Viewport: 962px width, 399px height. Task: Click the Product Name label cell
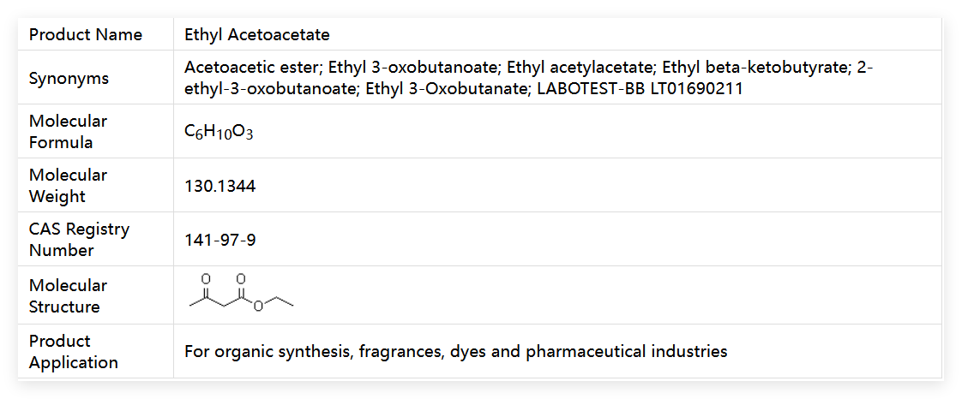[86, 35]
